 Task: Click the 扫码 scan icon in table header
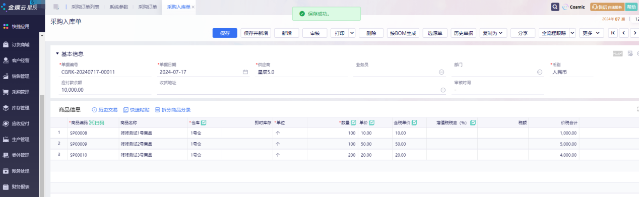(97, 122)
